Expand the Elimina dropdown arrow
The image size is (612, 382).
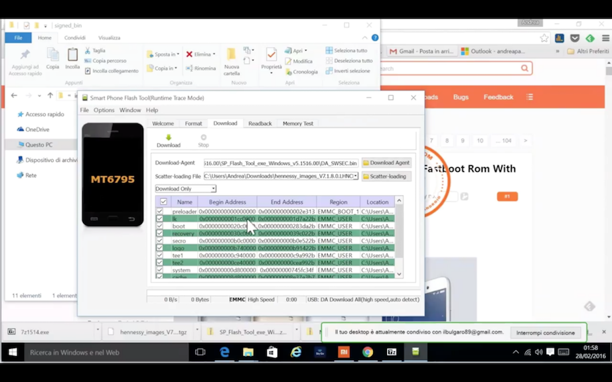pos(214,54)
